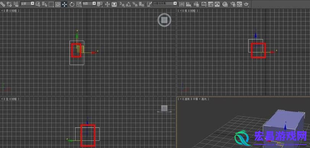This screenshot has width=310, height=148.
Task: Click the Left viewport label menu
Action: pyautogui.click(x=10, y=99)
